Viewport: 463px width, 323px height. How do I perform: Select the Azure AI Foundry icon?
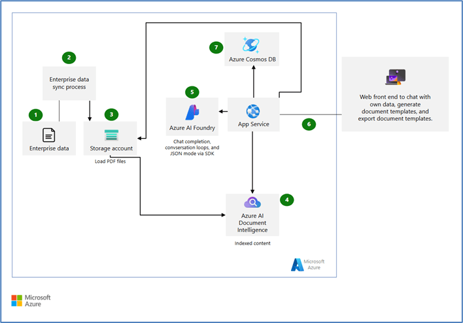tap(192, 111)
